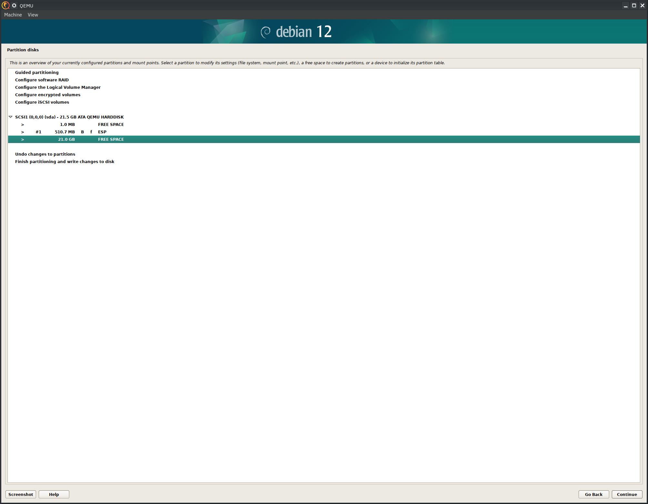648x504 pixels.
Task: Select partition #1 510.7 MB ESP
Action: pyautogui.click(x=324, y=132)
